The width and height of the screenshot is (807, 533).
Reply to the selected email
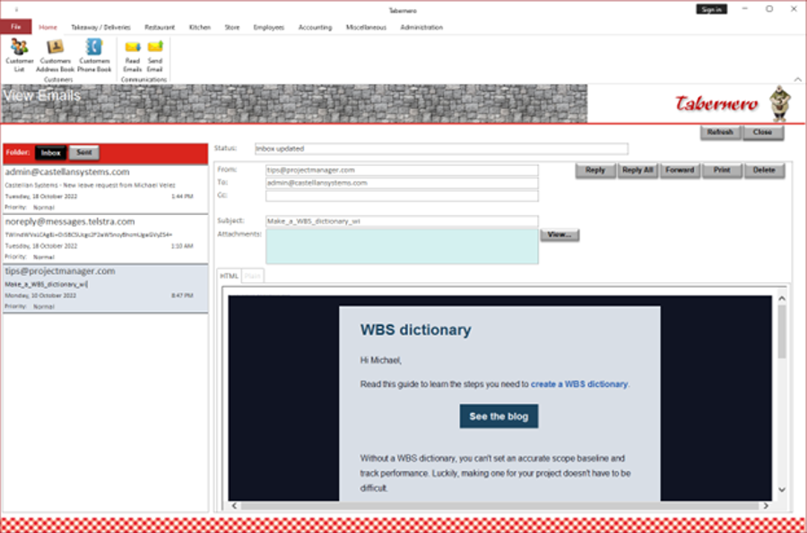[x=595, y=170]
